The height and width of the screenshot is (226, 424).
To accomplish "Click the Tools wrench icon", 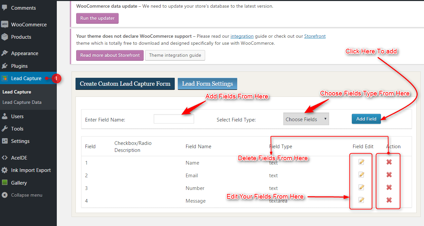I will pos(5,129).
